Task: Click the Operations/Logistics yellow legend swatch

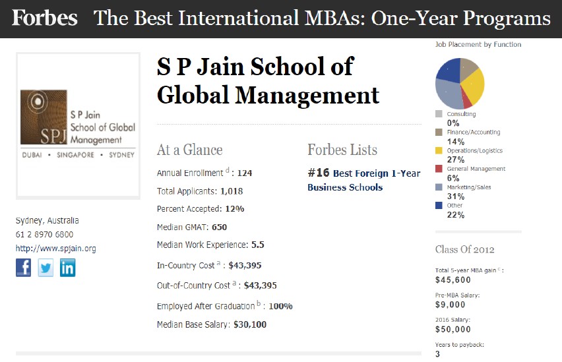Action: 439,150
